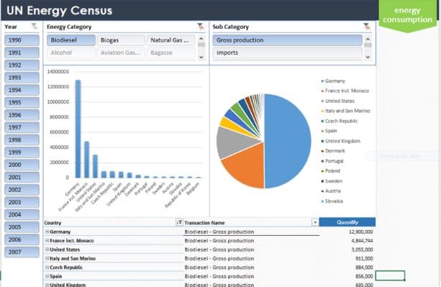
Task: Select year 1993 in slicer
Action: [22, 77]
